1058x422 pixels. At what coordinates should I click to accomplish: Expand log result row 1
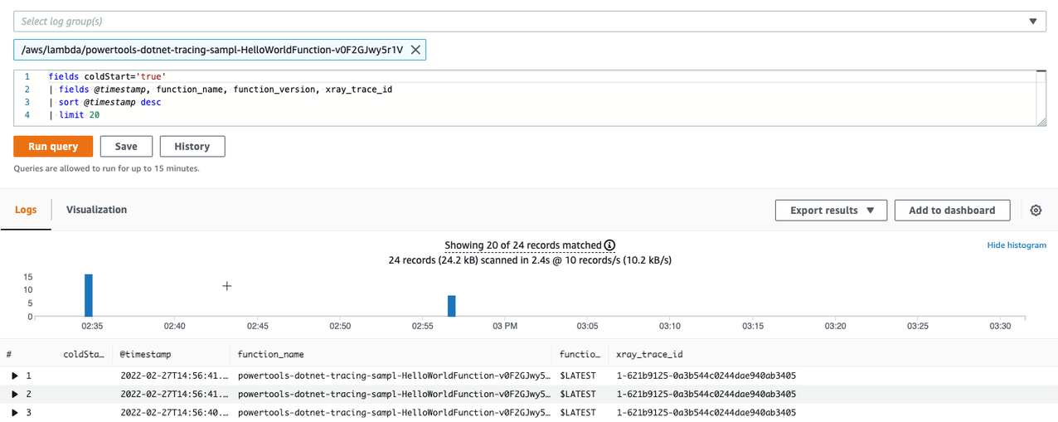coord(15,376)
